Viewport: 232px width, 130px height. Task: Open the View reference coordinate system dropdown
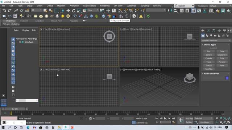click(x=93, y=10)
